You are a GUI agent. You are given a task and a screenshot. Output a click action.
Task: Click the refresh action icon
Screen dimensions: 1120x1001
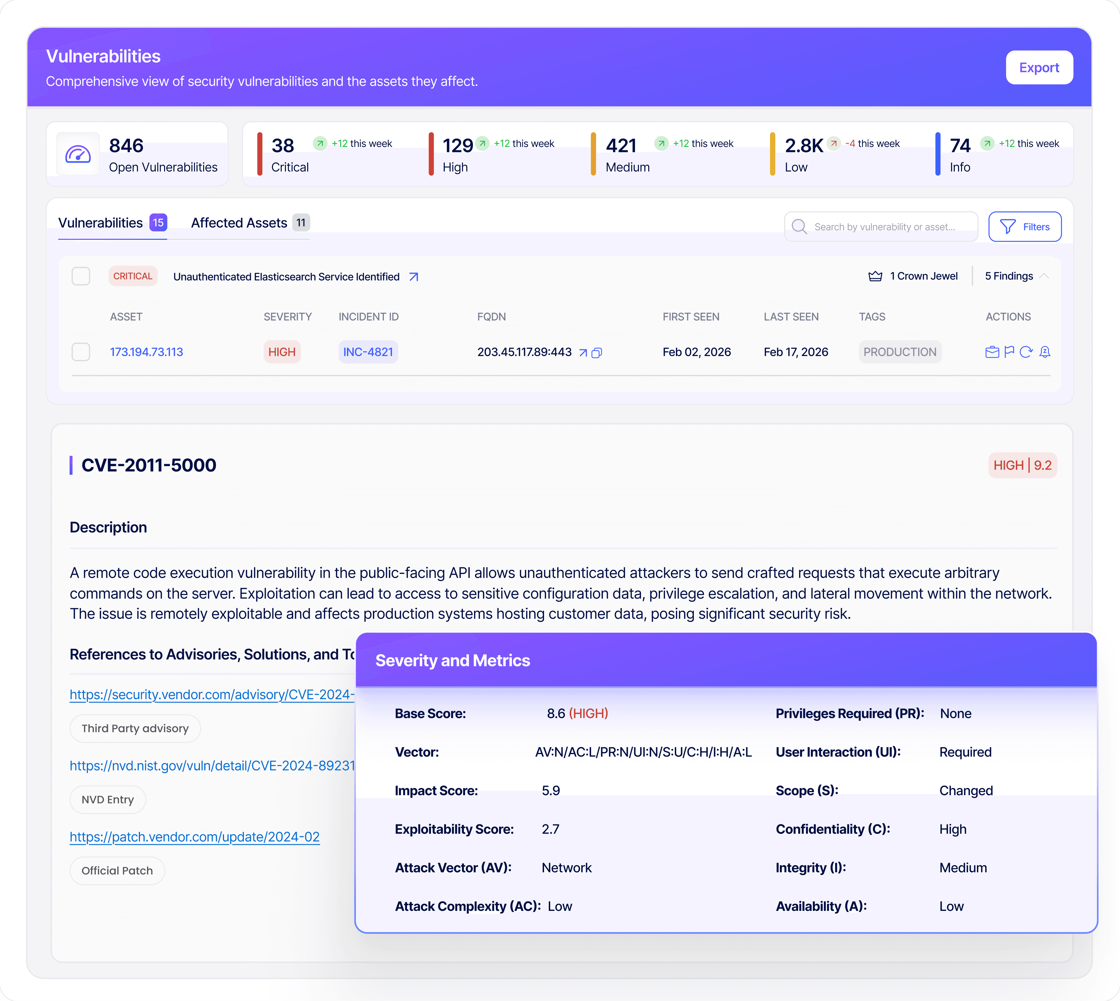[1026, 352]
